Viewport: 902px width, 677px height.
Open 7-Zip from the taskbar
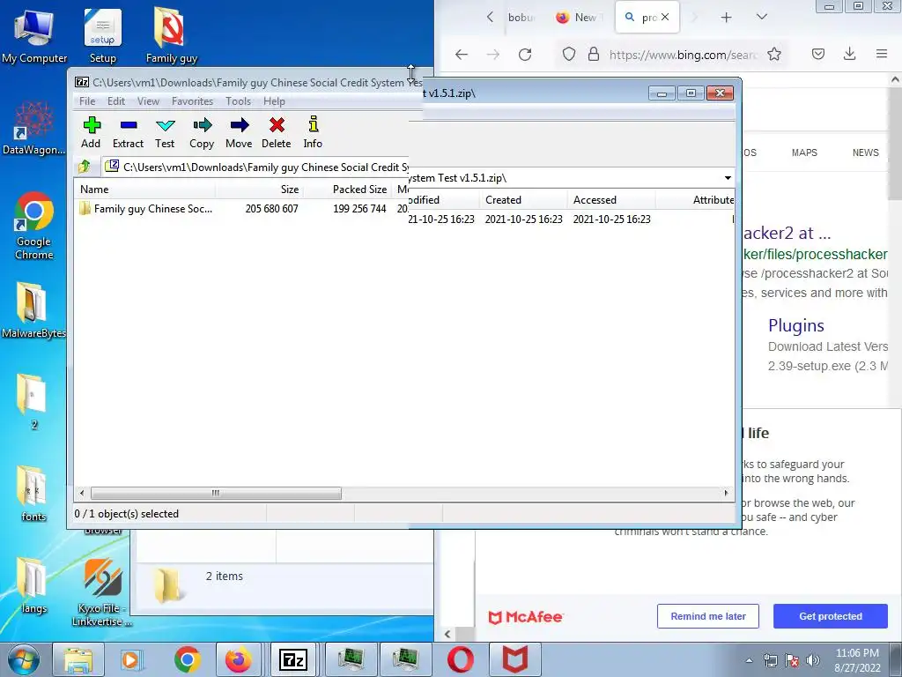(x=292, y=659)
